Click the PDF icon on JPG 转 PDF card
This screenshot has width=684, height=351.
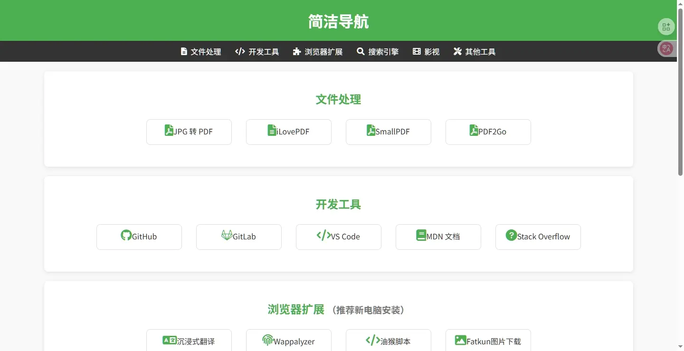169,130
